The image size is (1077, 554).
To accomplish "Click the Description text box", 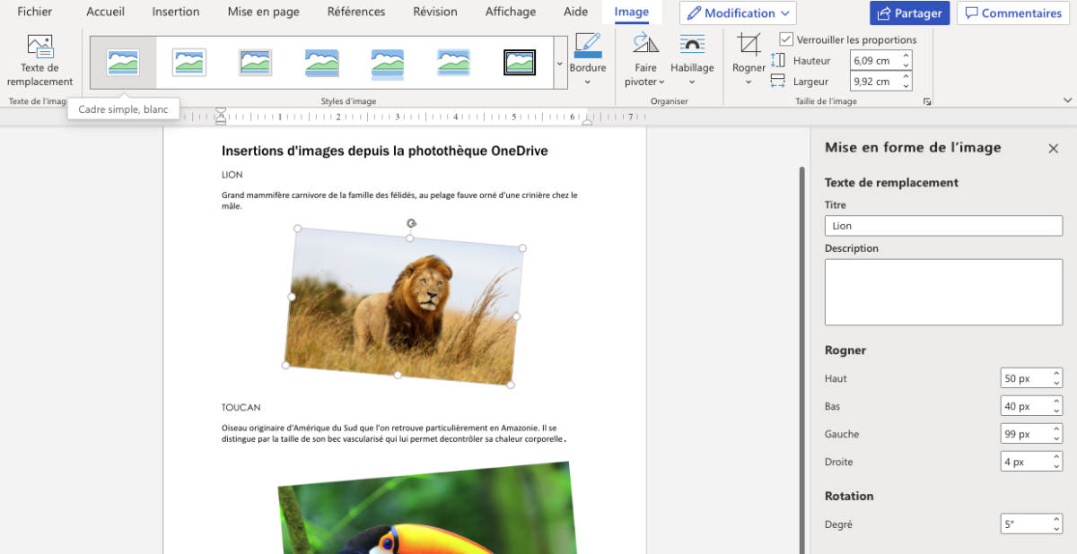I will point(943,292).
